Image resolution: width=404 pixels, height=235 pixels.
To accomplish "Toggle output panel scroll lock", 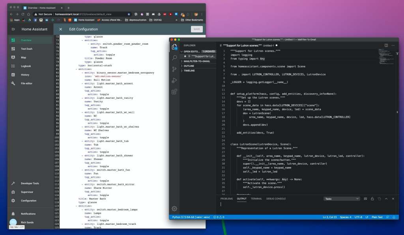I will tap(372, 199).
